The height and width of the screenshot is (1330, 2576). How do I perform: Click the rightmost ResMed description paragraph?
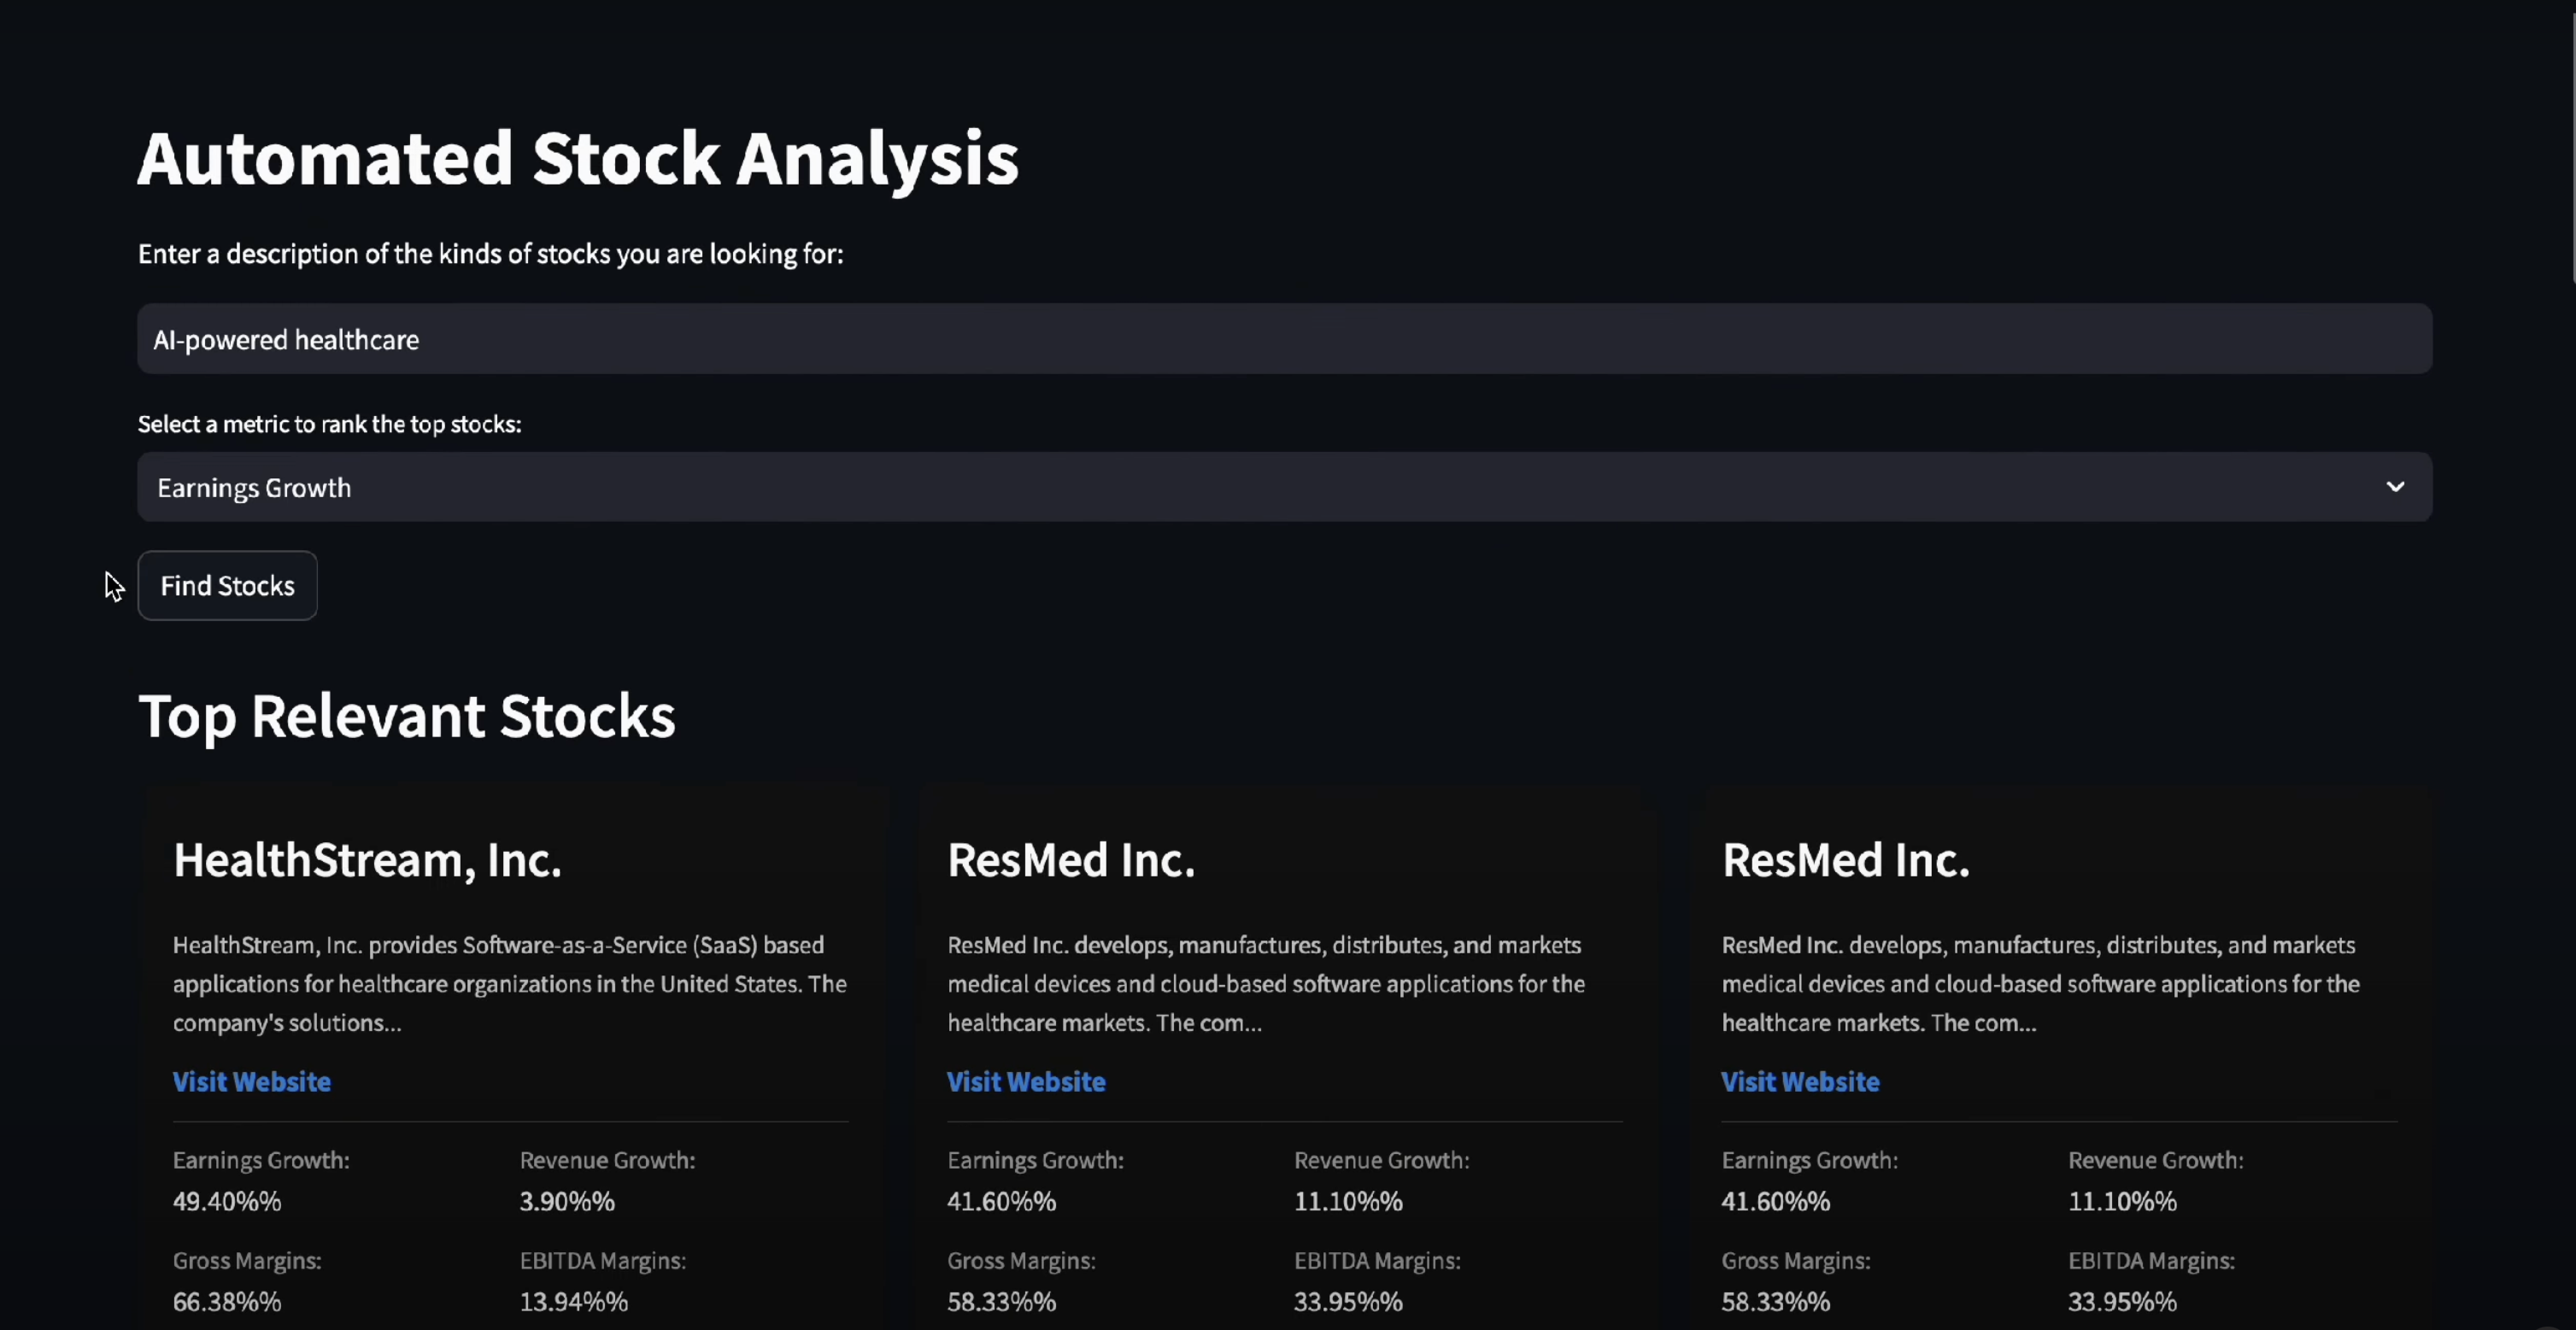(2040, 983)
